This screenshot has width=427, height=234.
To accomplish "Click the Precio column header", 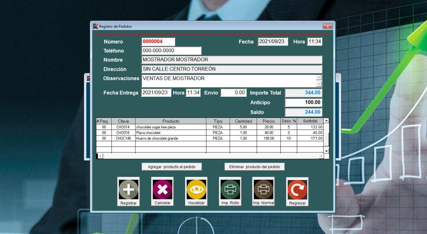I will pos(268,121).
